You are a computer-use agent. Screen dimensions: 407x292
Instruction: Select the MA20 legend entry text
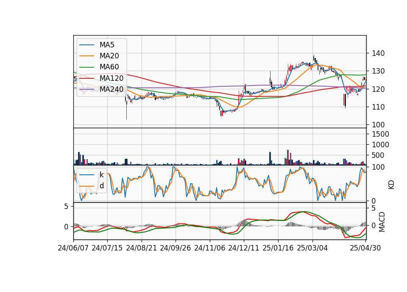point(109,56)
